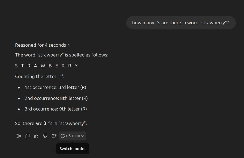Viewport: 244px width, 158px height.
Task: Give the response a thumbs up
Action: [36, 136]
